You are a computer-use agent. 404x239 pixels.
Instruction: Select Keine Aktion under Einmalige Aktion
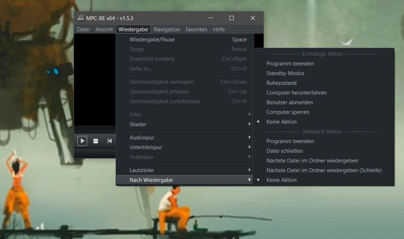(324, 122)
